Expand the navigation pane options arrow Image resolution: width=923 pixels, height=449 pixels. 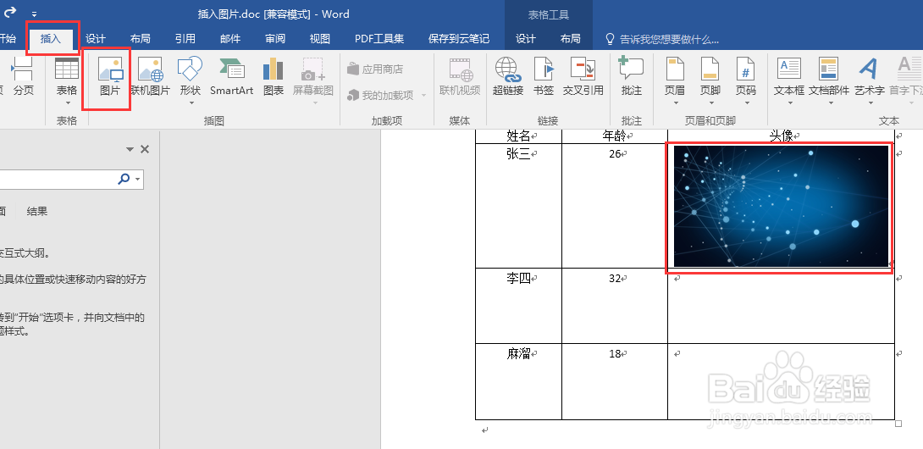click(x=130, y=150)
